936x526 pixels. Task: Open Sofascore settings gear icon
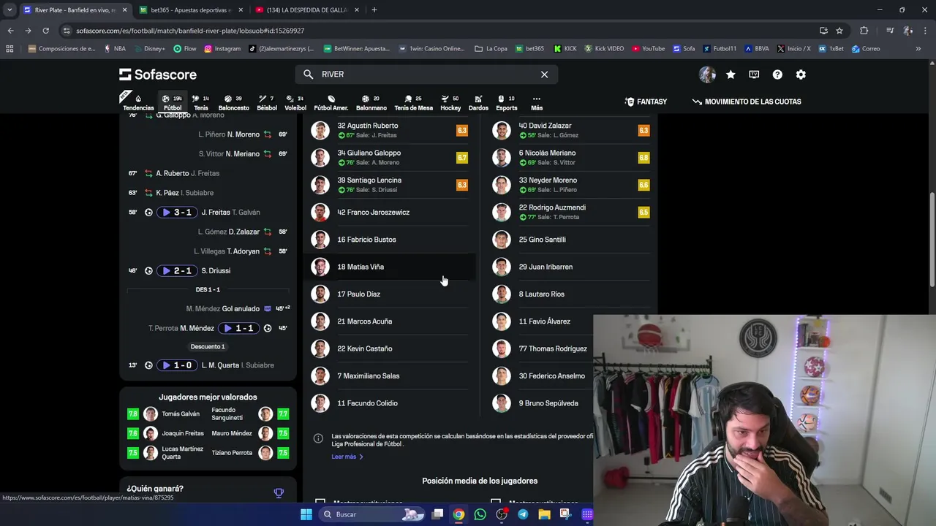point(801,75)
